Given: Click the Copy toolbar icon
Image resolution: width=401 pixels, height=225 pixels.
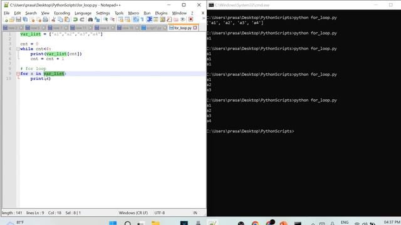Looking at the screenshot, I should pyautogui.click(x=60, y=19).
